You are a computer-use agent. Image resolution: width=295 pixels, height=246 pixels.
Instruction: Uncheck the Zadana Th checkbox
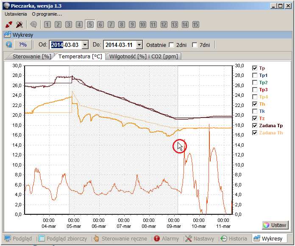[x=255, y=133]
